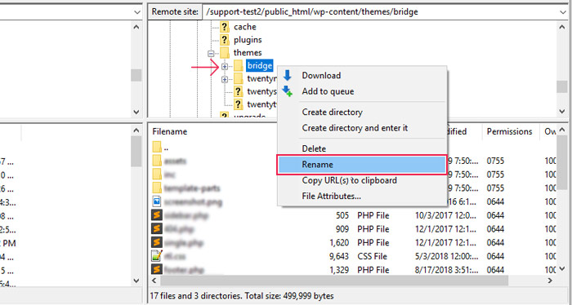This screenshot has width=572, height=305.
Task: Click the 505 file size cell
Action: (342, 215)
